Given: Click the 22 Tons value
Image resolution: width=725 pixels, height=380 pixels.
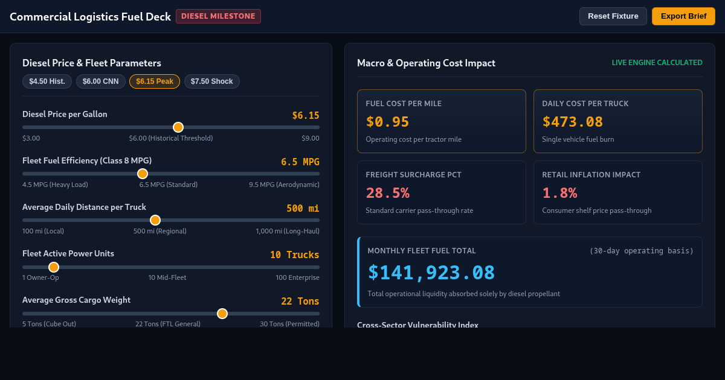Looking at the screenshot, I should coord(300,301).
